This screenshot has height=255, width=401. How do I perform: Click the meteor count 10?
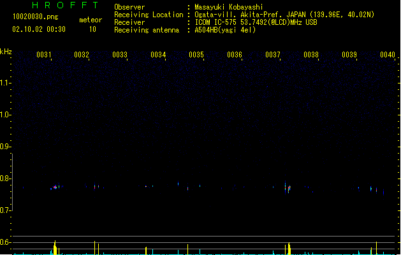(92, 29)
